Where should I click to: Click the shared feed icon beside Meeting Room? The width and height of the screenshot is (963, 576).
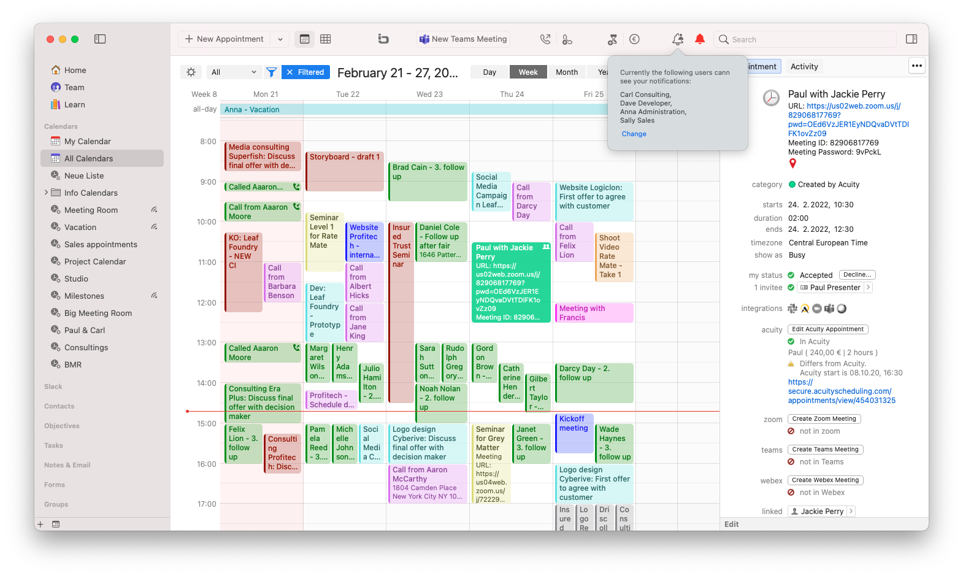click(155, 210)
